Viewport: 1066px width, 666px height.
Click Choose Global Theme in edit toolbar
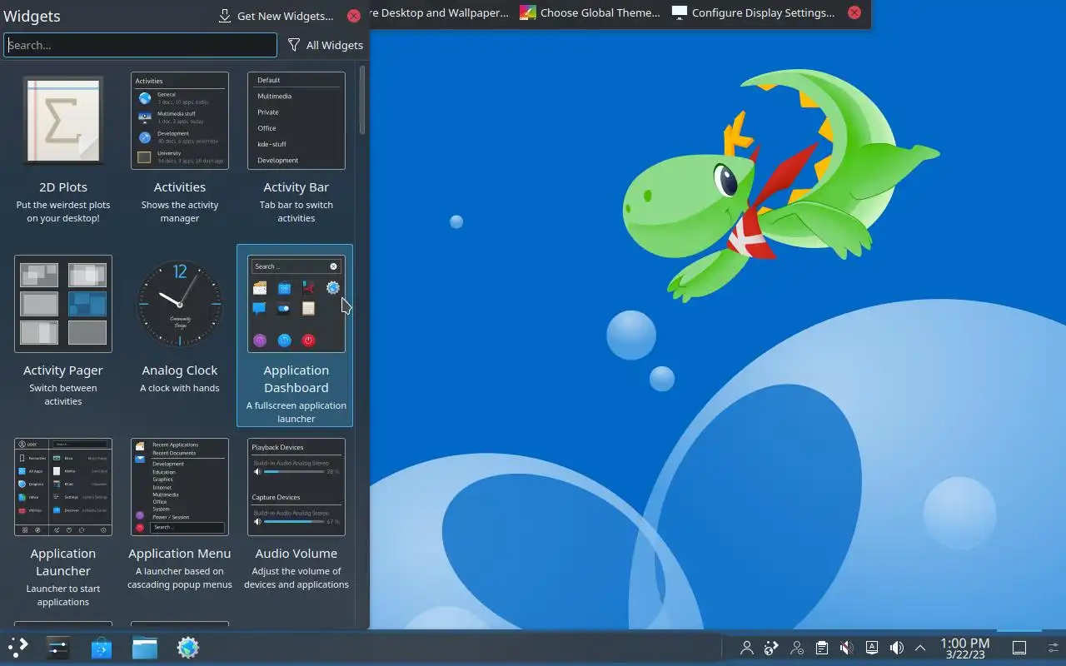tap(590, 12)
